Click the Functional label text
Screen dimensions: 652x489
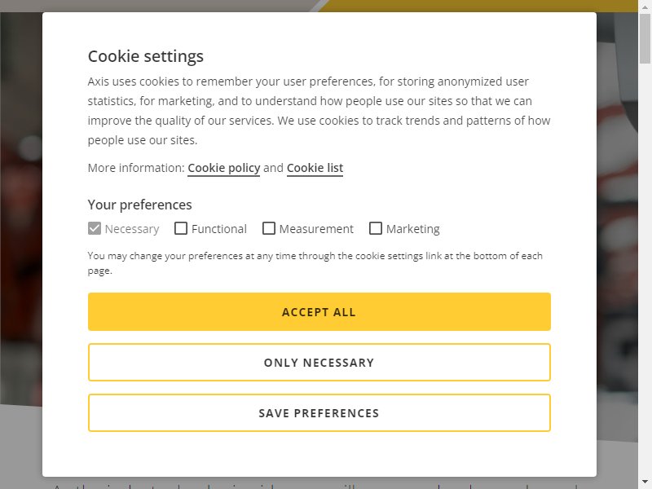coord(219,229)
